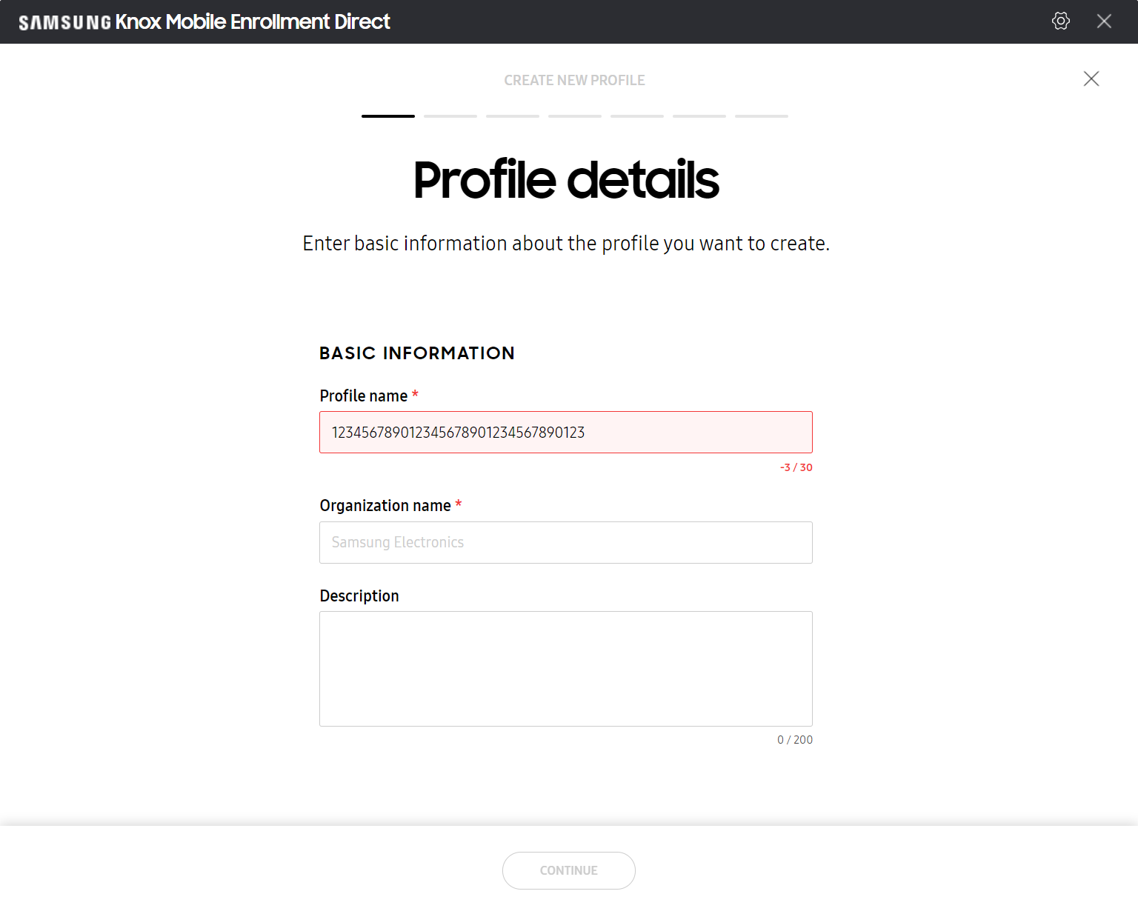The image size is (1138, 914).
Task: Click the 0 / 200 description counter
Action: pyautogui.click(x=795, y=740)
